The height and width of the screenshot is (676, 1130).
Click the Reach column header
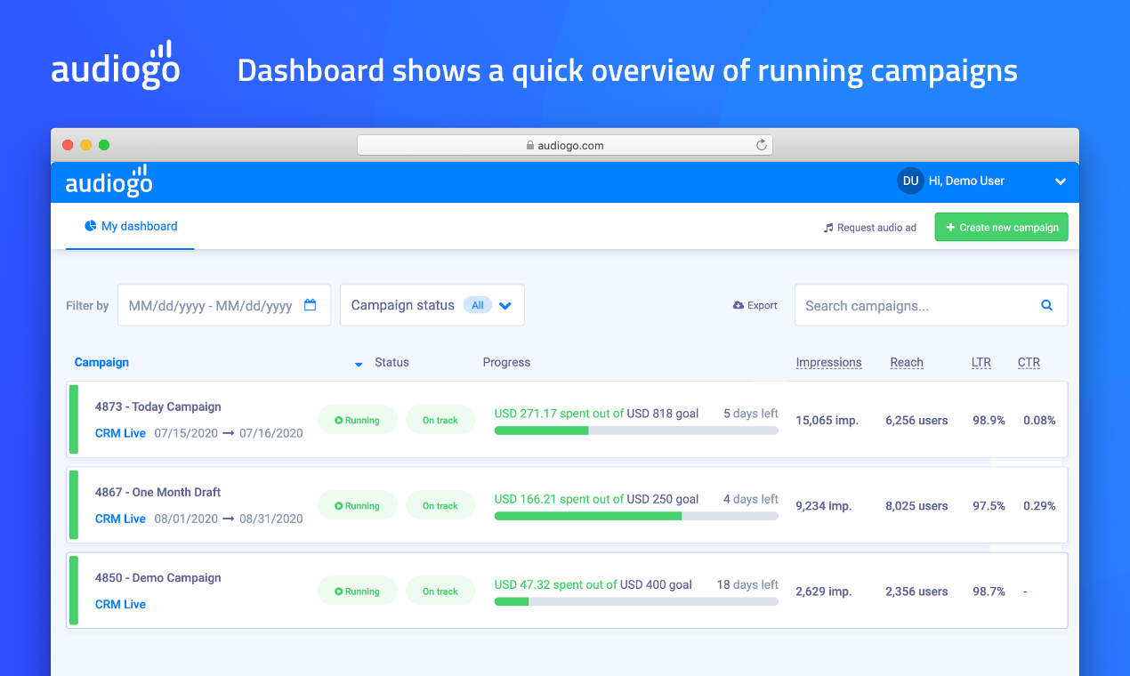tap(907, 362)
